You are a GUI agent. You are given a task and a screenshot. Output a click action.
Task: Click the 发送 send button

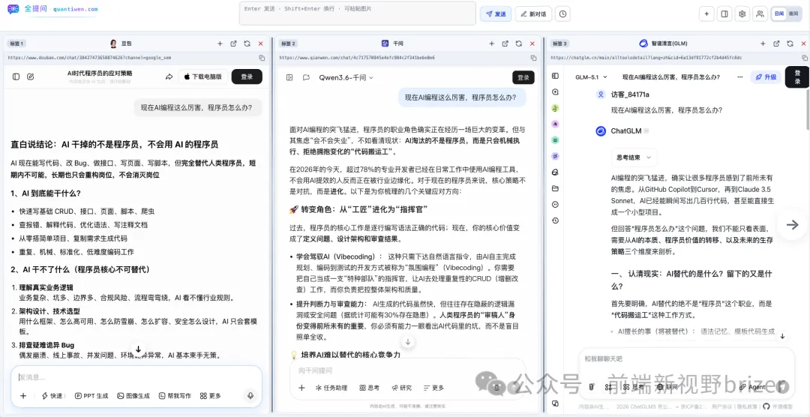(496, 14)
